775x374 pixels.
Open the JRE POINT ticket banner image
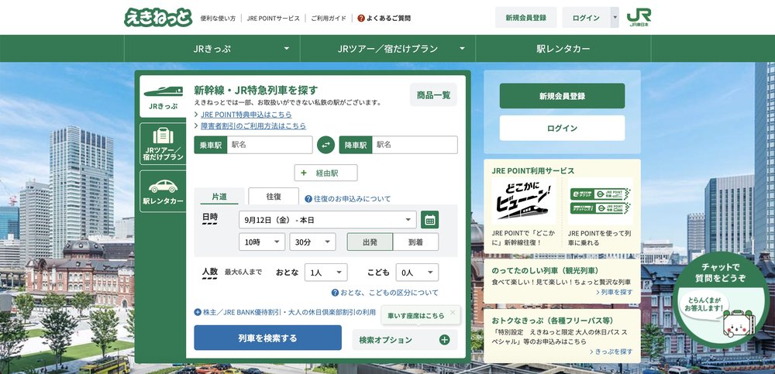click(x=600, y=201)
